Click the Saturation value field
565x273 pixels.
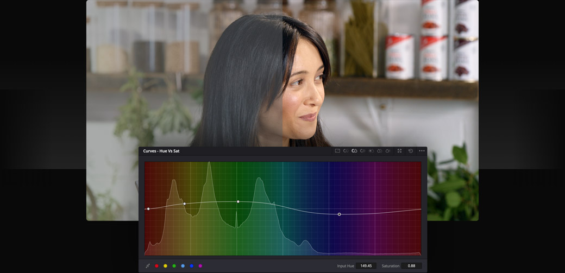click(x=411, y=266)
